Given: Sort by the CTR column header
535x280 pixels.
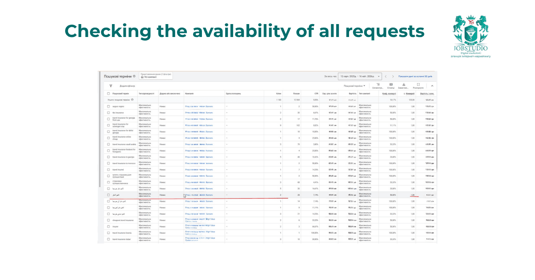Looking at the screenshot, I should coord(316,94).
